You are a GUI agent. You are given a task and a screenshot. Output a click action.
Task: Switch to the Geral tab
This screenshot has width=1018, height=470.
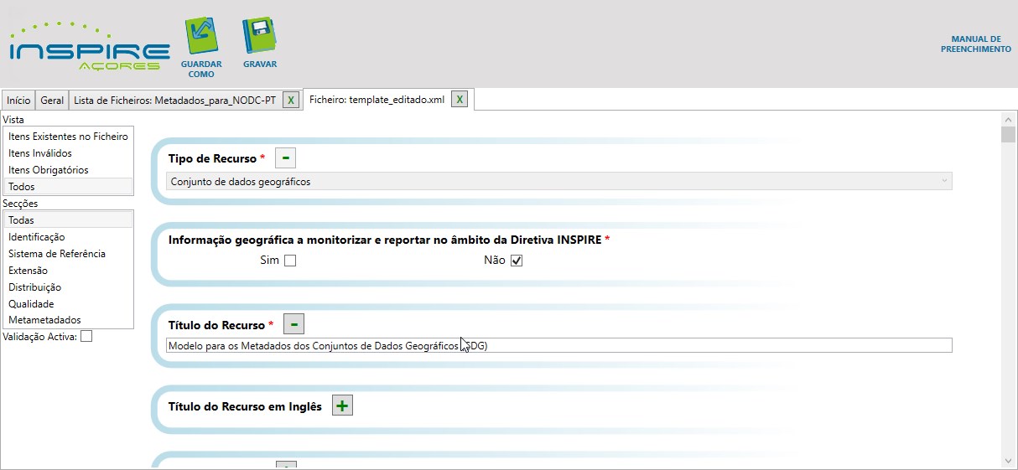(52, 101)
